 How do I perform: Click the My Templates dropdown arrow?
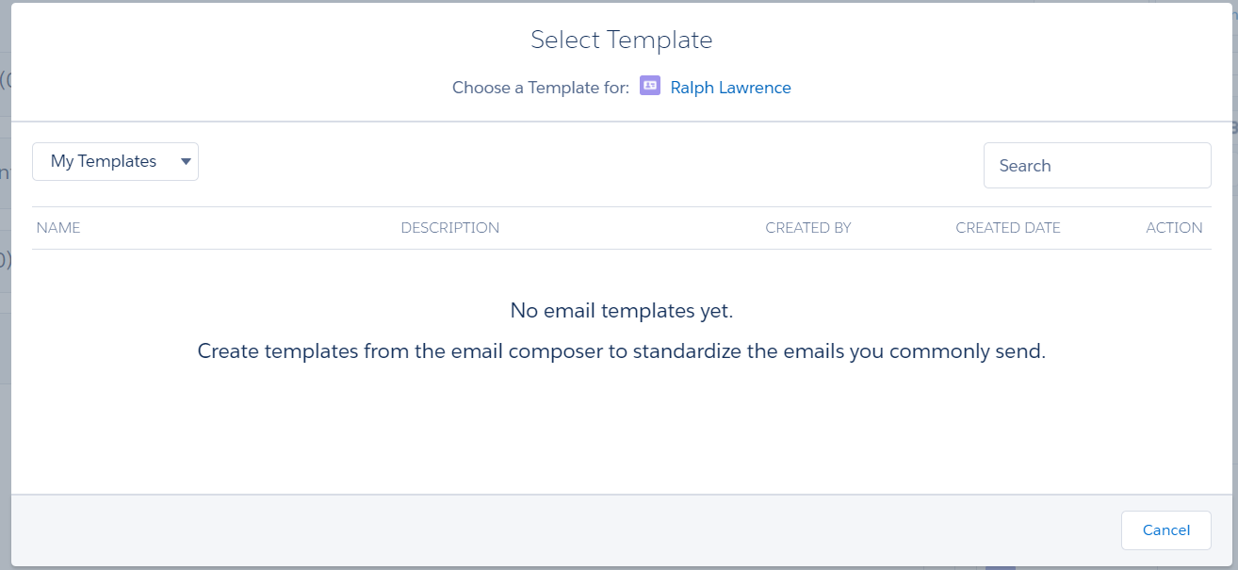(186, 162)
